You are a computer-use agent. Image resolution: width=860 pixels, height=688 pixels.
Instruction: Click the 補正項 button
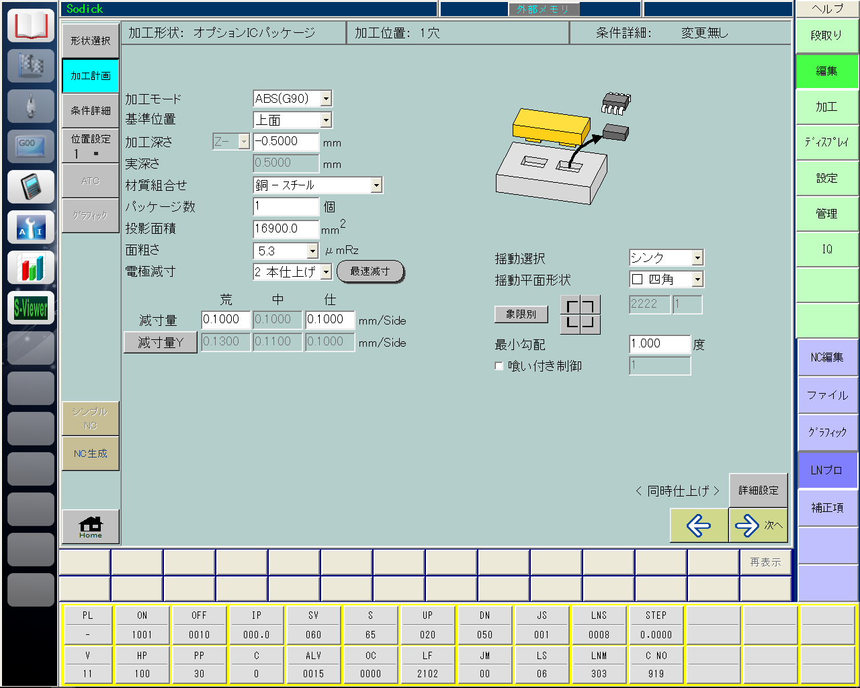[827, 508]
